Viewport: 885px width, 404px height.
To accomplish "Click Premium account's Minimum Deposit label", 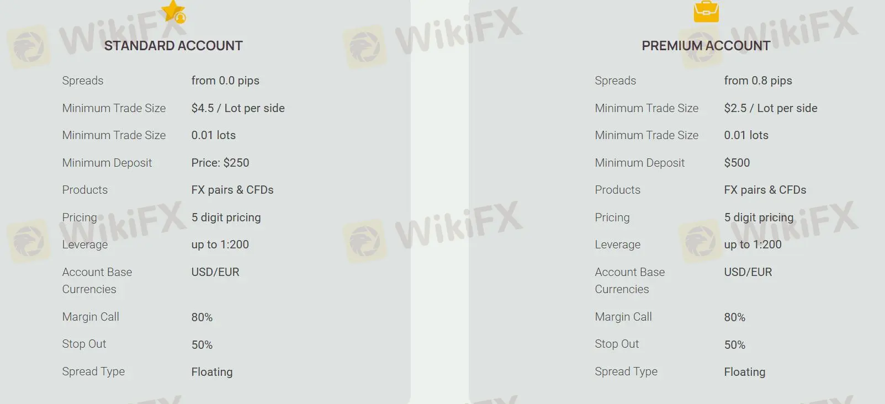I will pos(640,163).
